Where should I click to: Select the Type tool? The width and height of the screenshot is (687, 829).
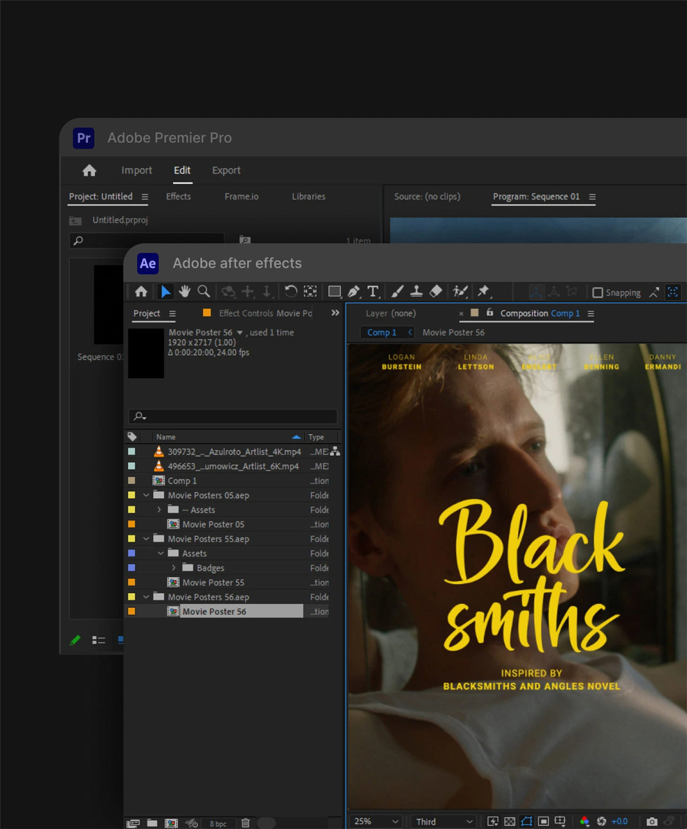[373, 292]
